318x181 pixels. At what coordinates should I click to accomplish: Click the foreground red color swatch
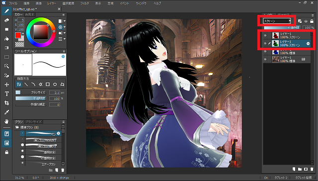pos(18,35)
